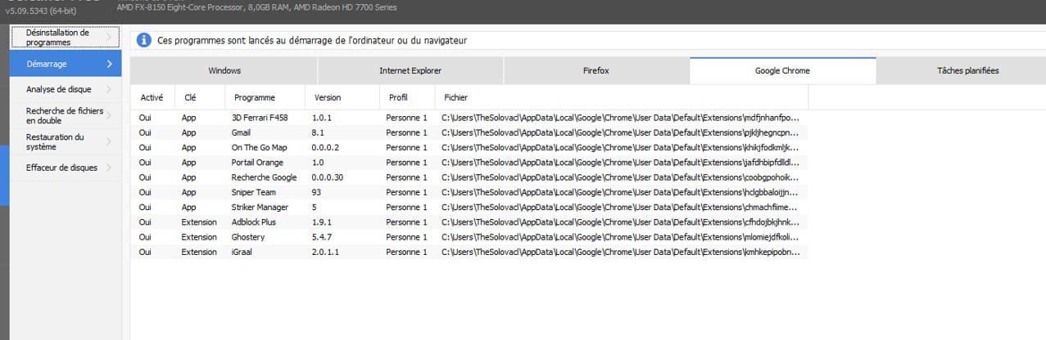
Task: Click the arrow next to Analyse de disque
Action: pos(109,89)
